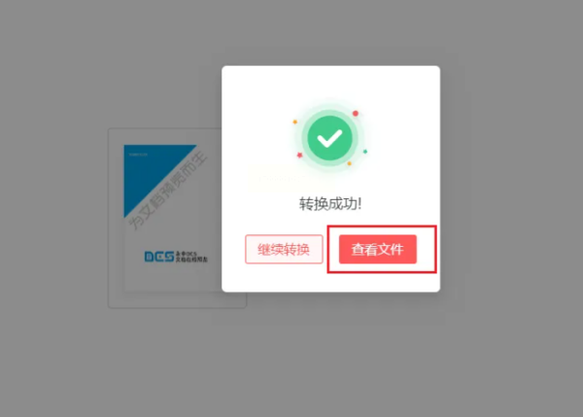Open the dimmed document cover thumbnail
The height and width of the screenshot is (417, 583).
pos(173,218)
